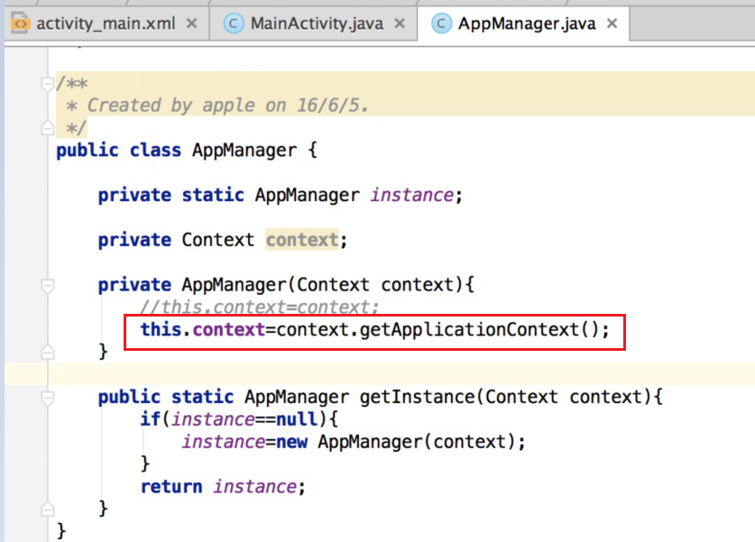
Task: Click fold end marker of getInstance method
Action: [47, 509]
